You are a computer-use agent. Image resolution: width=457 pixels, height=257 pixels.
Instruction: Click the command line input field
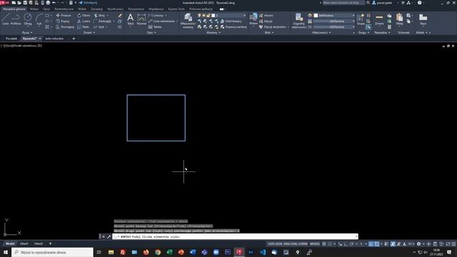tap(235, 236)
